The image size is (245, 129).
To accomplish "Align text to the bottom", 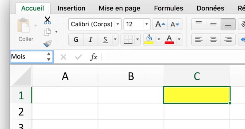I will tap(228, 24).
